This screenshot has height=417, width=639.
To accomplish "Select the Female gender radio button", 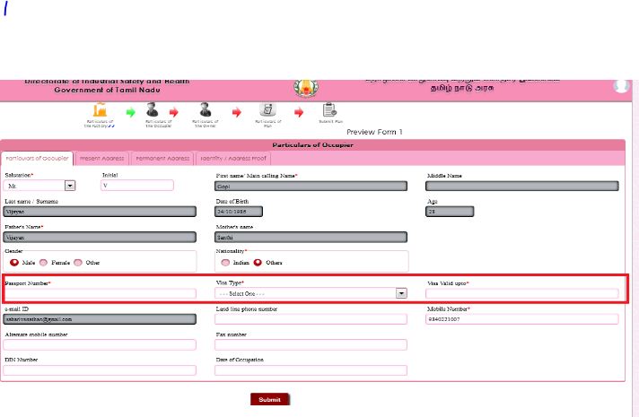I will [44, 262].
